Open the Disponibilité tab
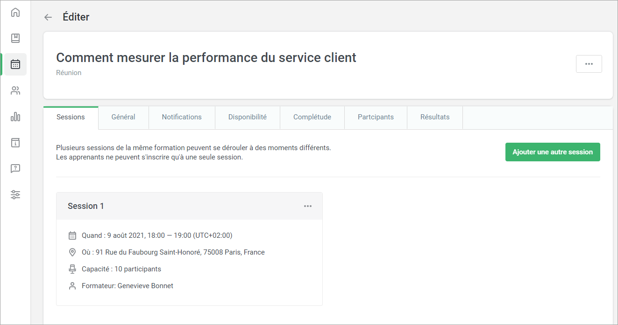The height and width of the screenshot is (325, 618). [247, 118]
